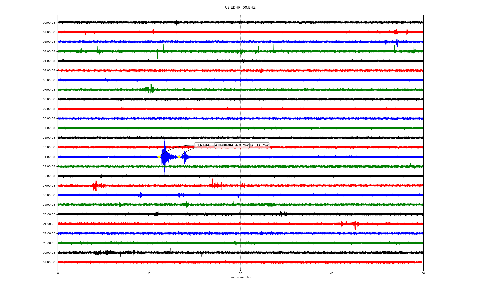481x300 pixels.
Task: Select the 17:00:08 row label
Action: coord(49,186)
